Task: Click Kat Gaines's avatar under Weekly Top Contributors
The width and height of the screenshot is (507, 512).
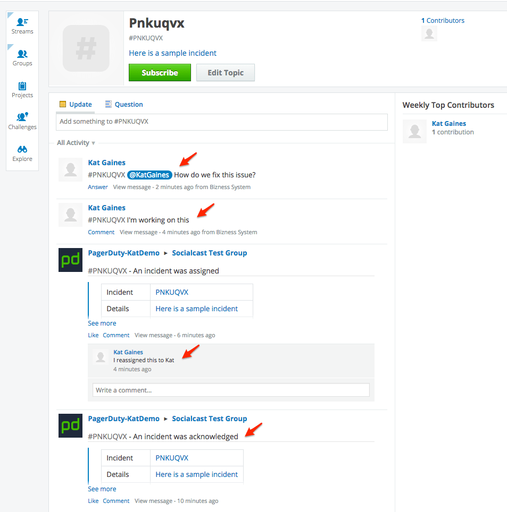Action: pos(414,131)
